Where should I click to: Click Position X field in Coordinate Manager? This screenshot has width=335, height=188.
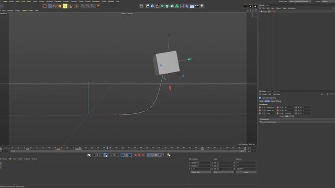(200, 163)
